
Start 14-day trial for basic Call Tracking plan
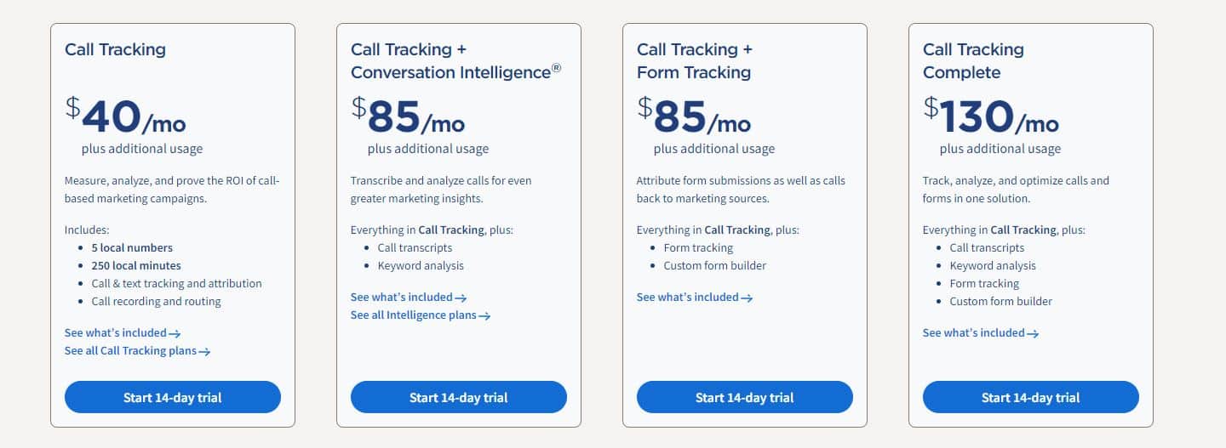[x=173, y=397]
